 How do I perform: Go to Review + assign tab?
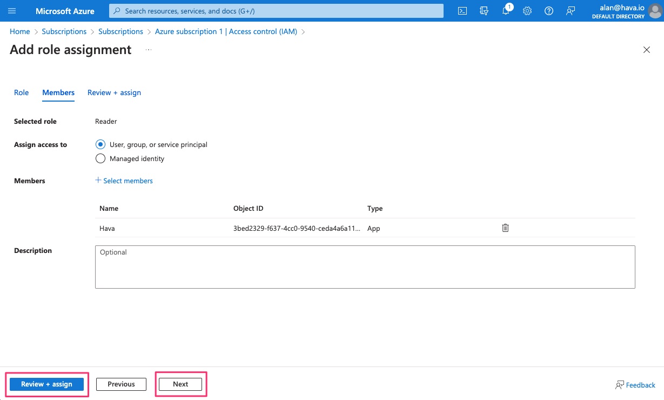(114, 92)
